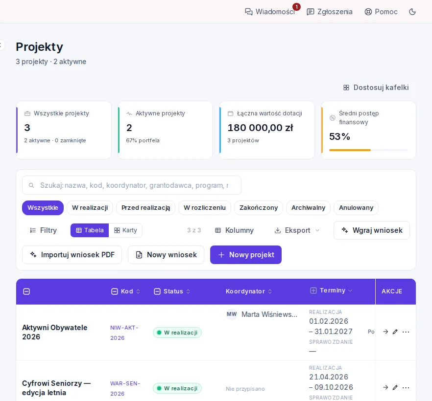This screenshot has height=401, width=432.
Task: Open more actions for Aktywni Obywatele 2026
Action: (406, 332)
